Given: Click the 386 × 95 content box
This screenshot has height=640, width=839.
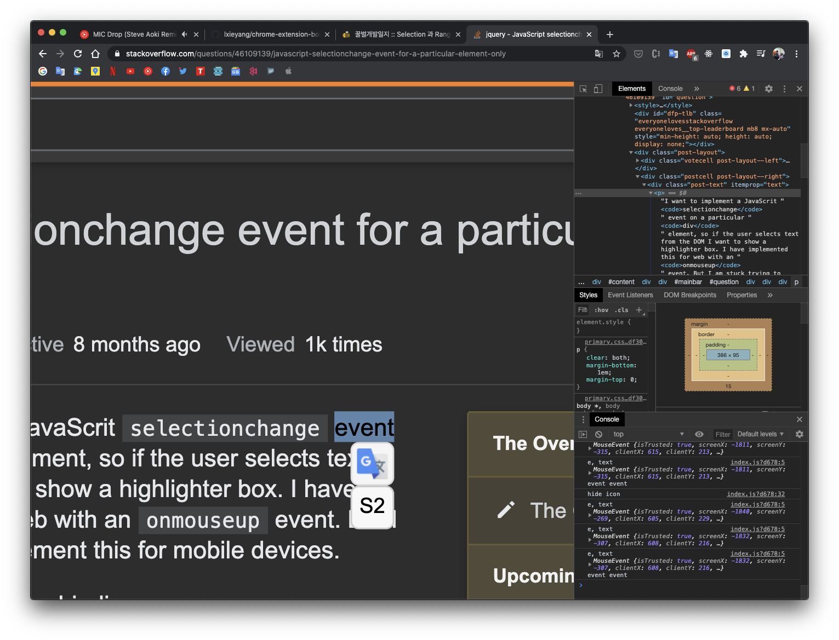Looking at the screenshot, I should pyautogui.click(x=728, y=355).
